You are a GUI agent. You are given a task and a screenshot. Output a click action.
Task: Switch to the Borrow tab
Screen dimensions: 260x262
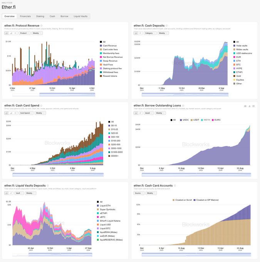64,16
